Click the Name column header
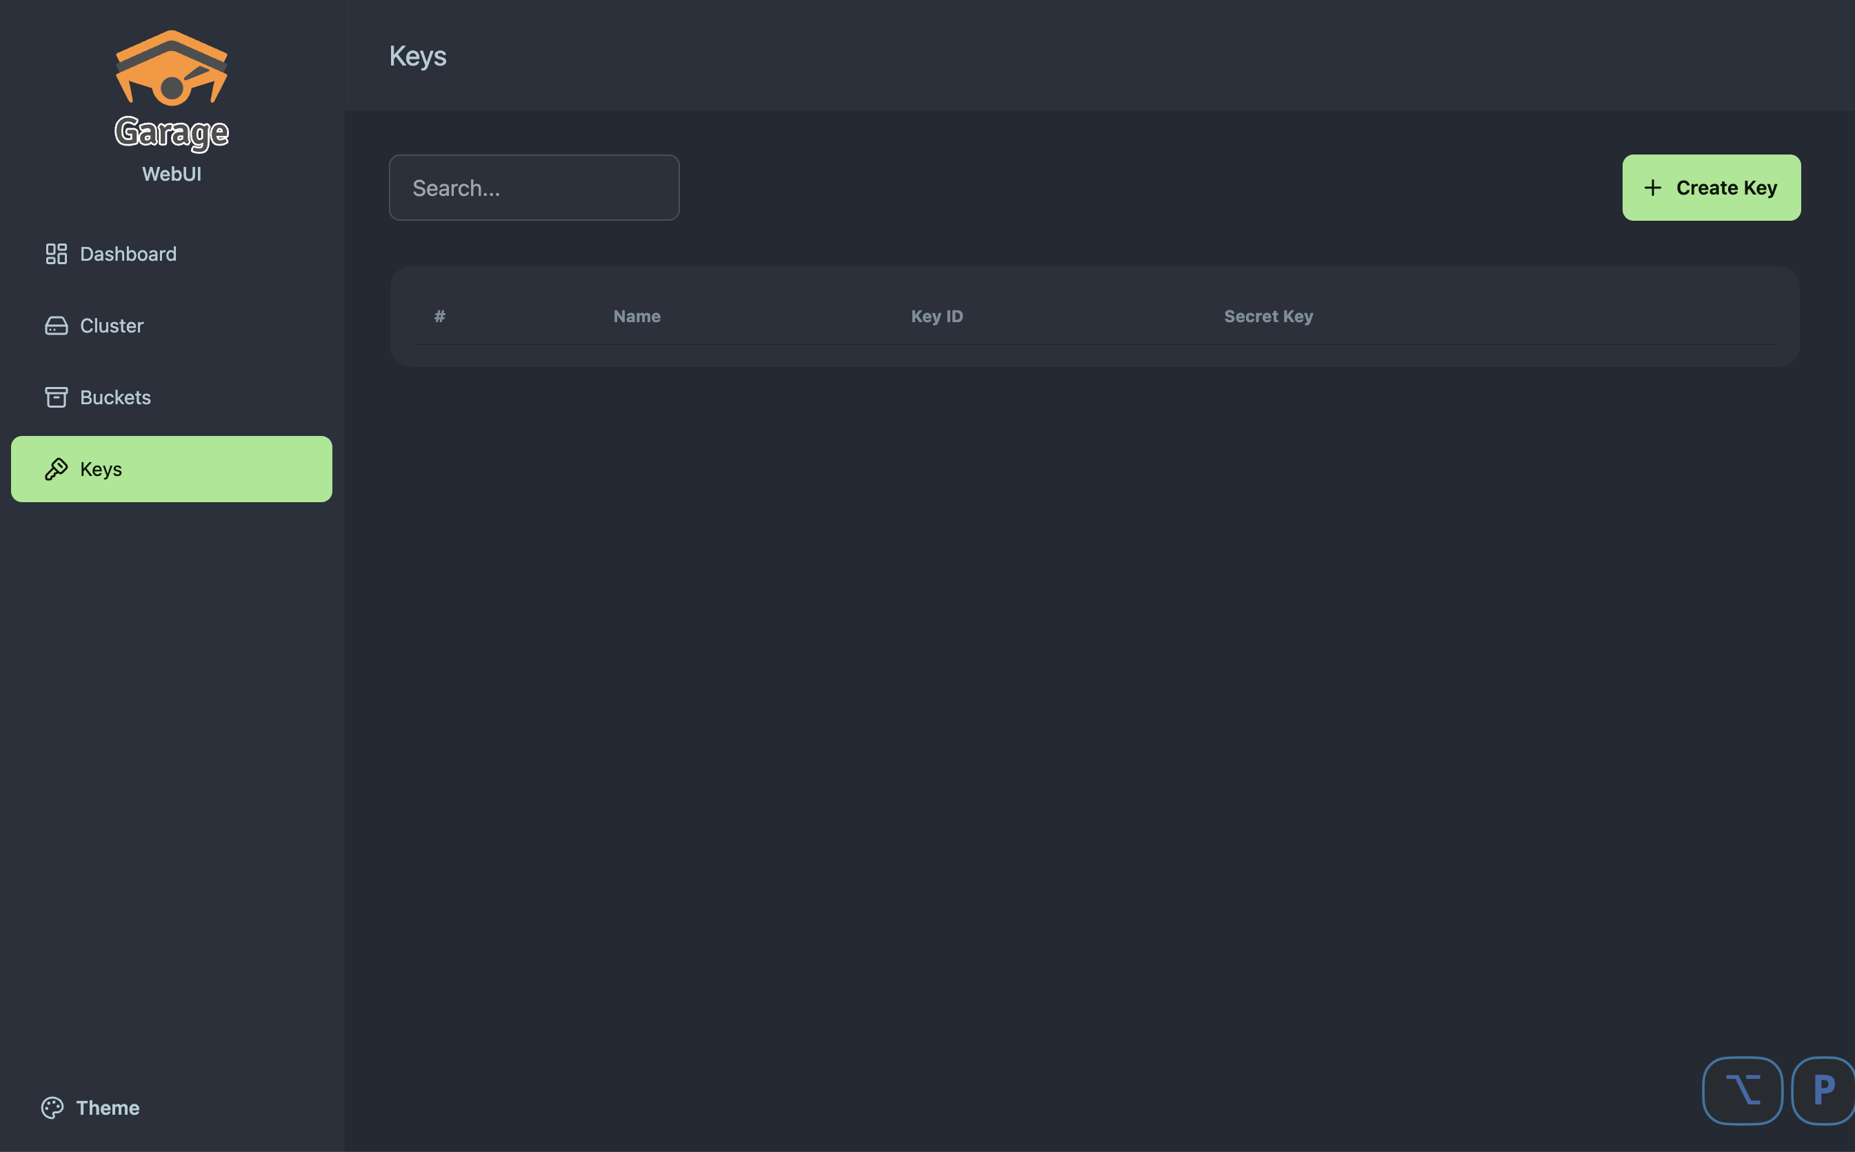 [636, 316]
